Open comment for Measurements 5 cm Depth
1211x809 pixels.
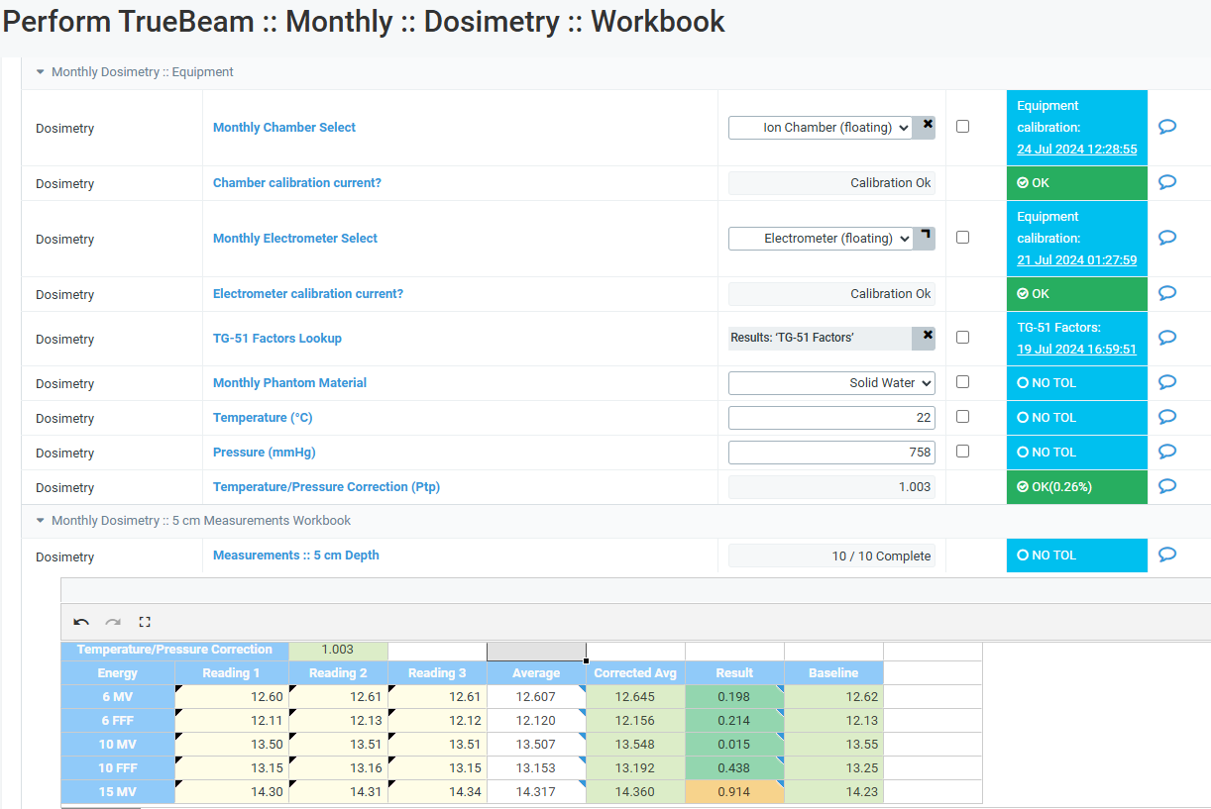(x=1167, y=555)
